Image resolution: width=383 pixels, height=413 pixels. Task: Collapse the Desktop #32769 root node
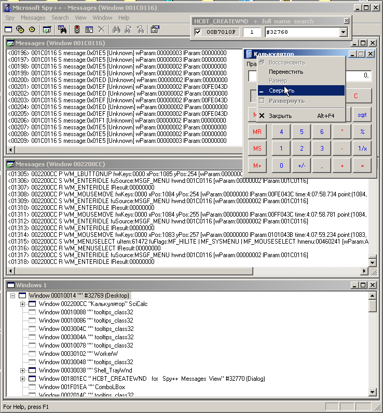(x=12, y=296)
